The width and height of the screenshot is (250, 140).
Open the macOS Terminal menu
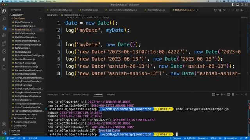[x=42, y=1]
